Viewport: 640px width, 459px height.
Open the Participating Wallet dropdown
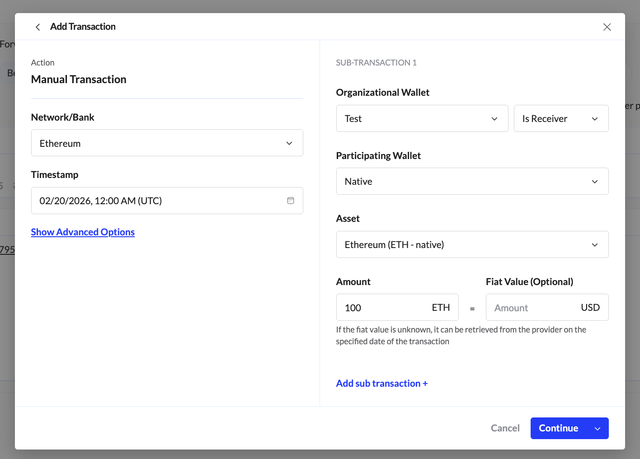coord(466,182)
